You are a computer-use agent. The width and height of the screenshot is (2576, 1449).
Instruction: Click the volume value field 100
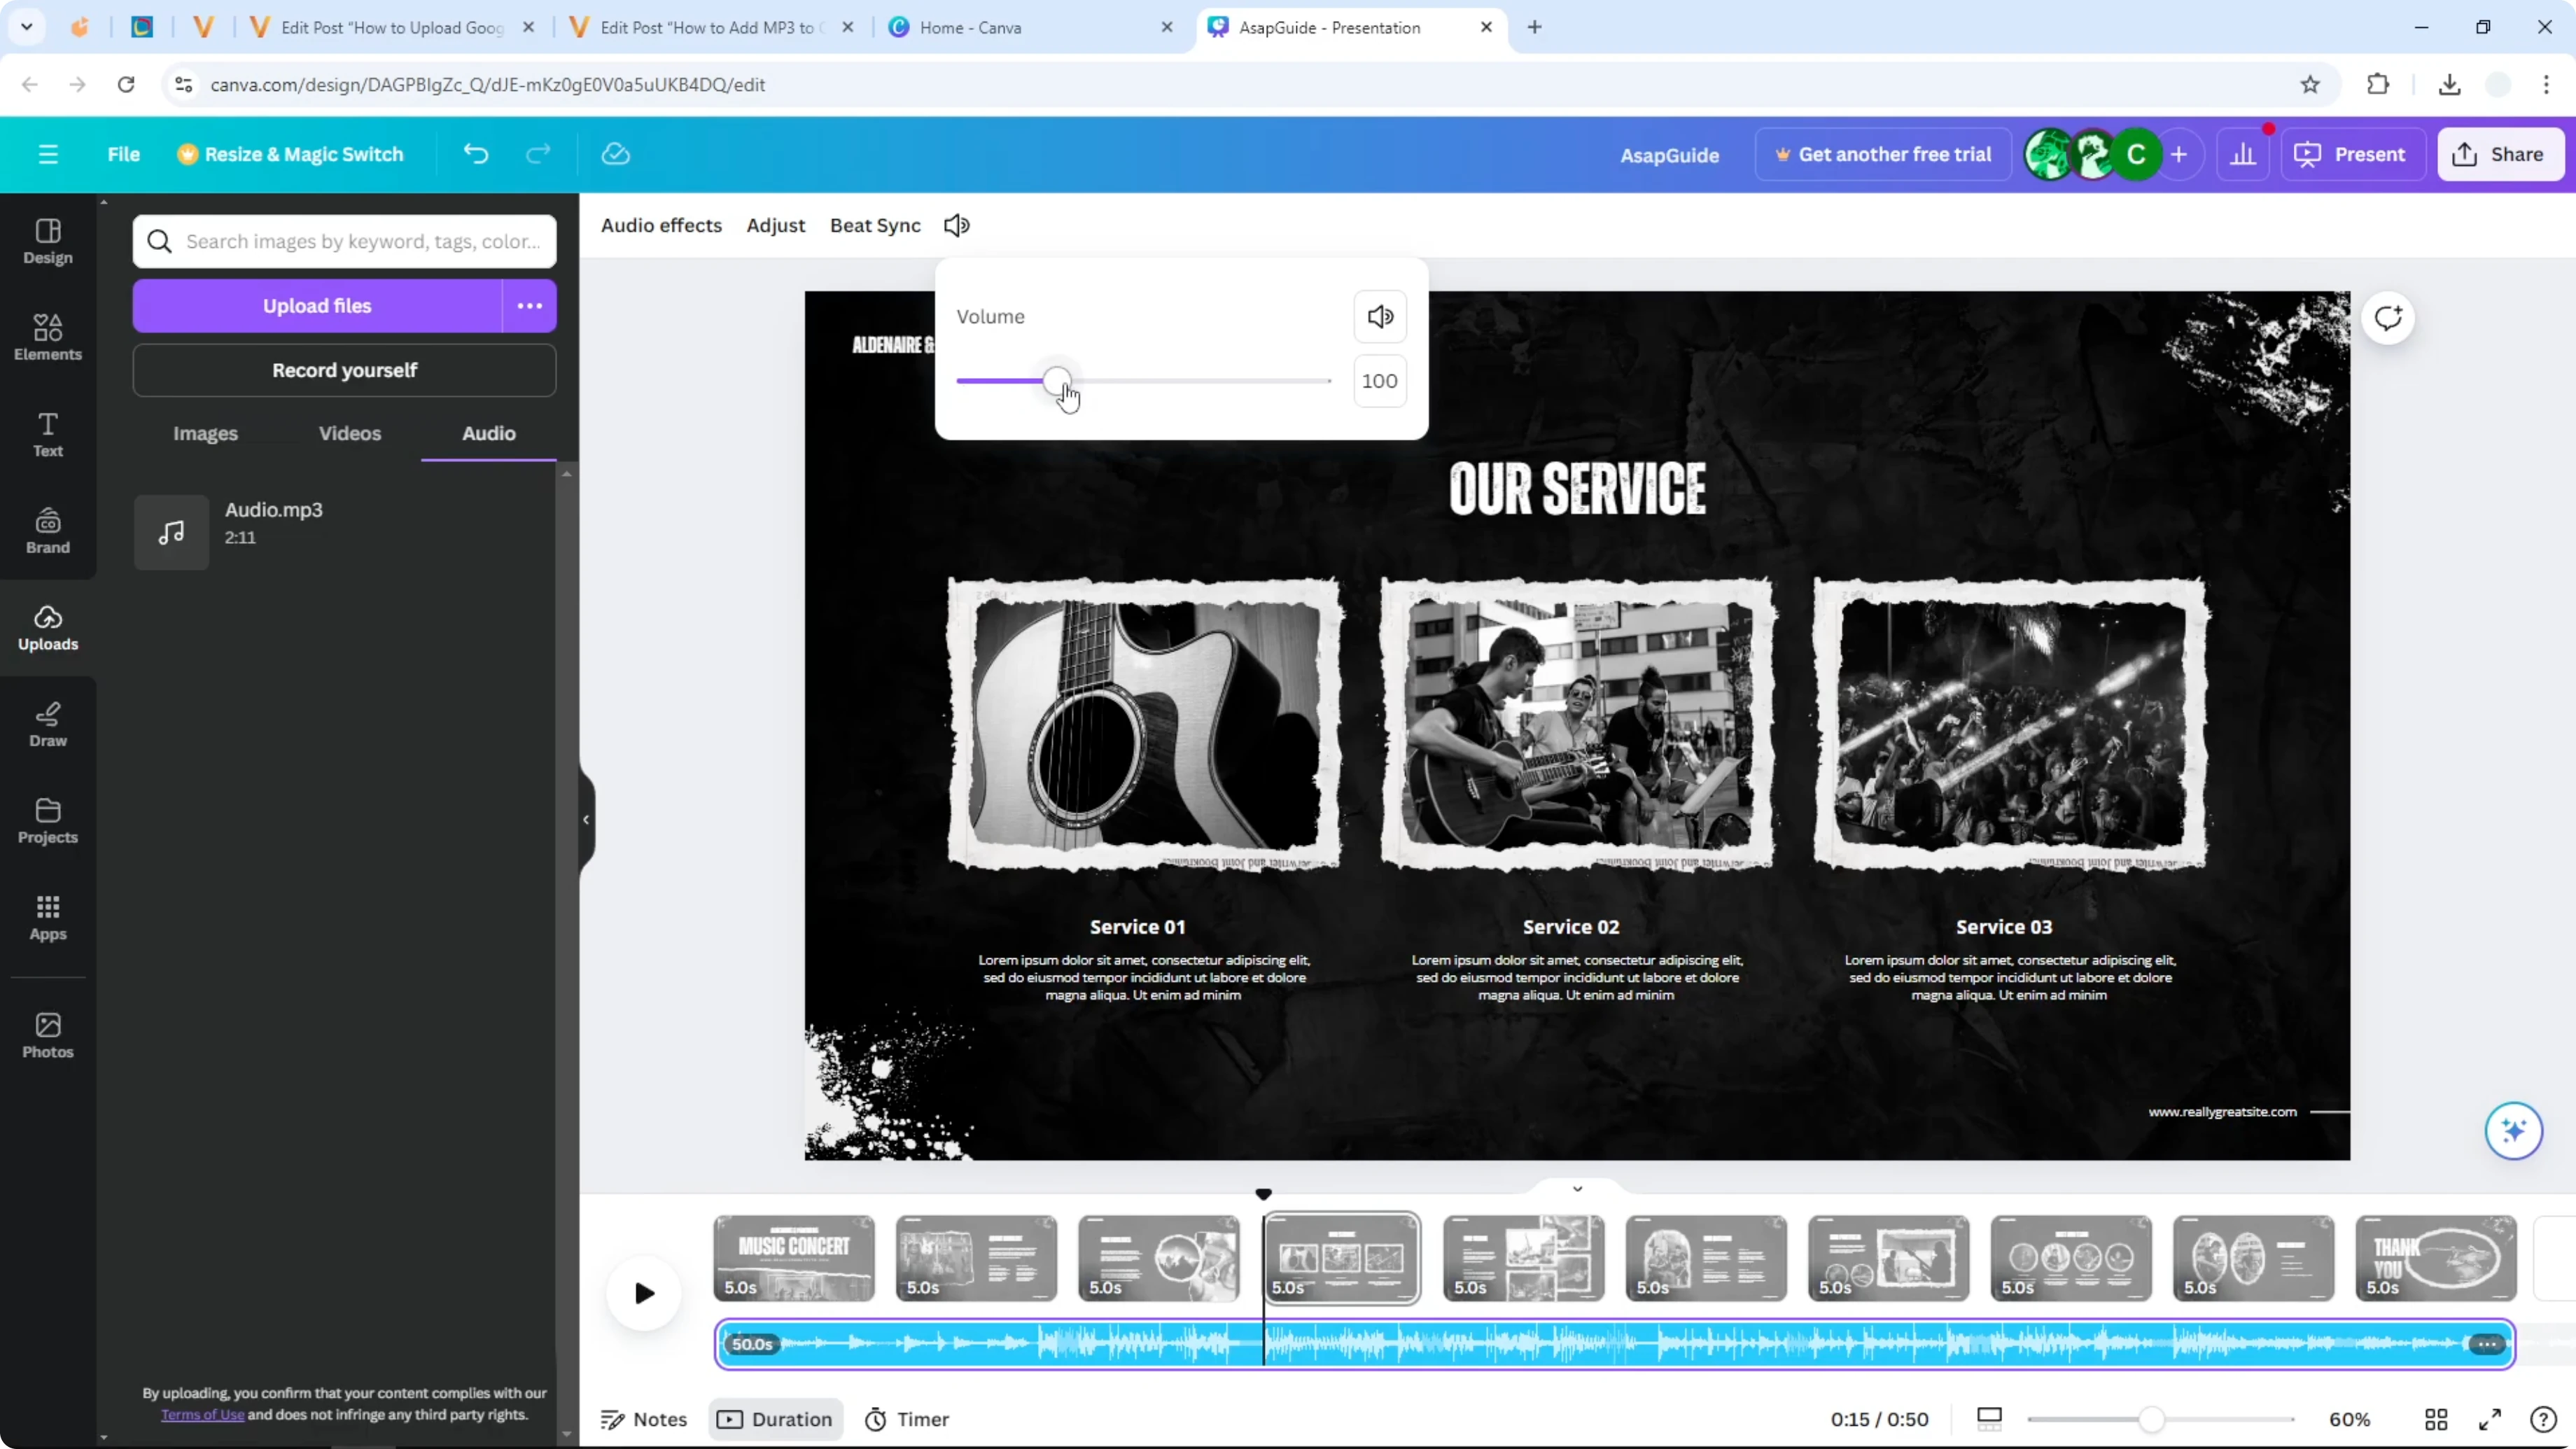(1380, 381)
